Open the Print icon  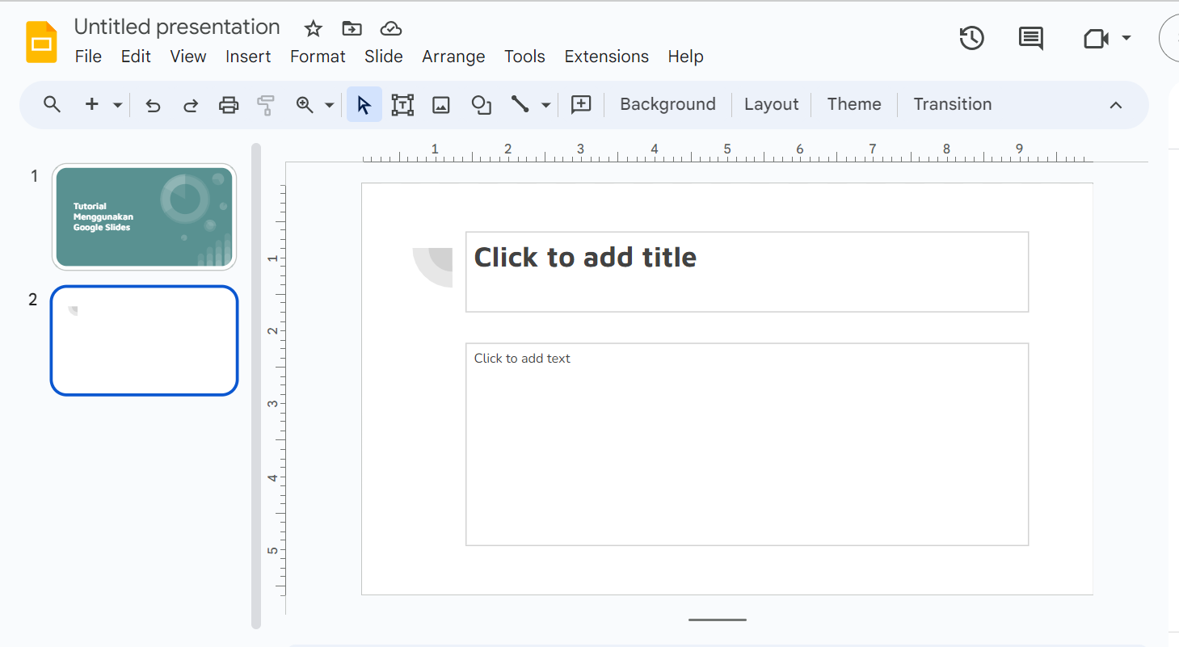[229, 104]
